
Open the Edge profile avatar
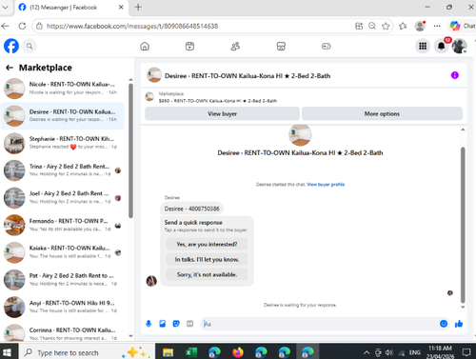tap(420, 26)
